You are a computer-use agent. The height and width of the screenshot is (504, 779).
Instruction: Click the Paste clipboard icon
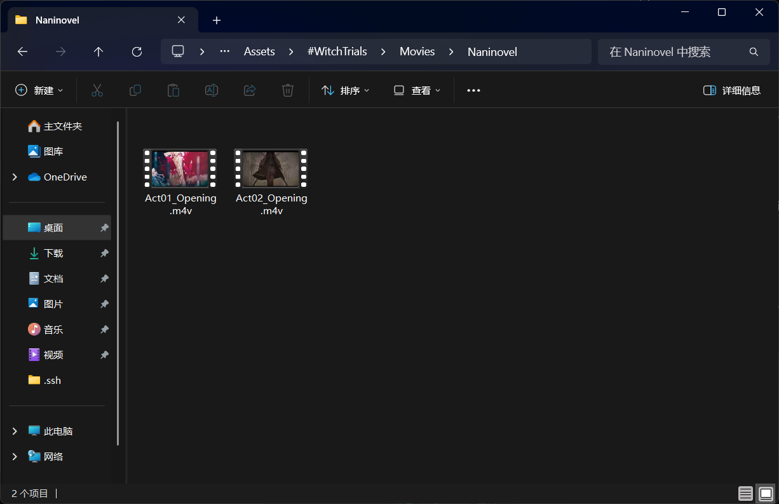[173, 90]
